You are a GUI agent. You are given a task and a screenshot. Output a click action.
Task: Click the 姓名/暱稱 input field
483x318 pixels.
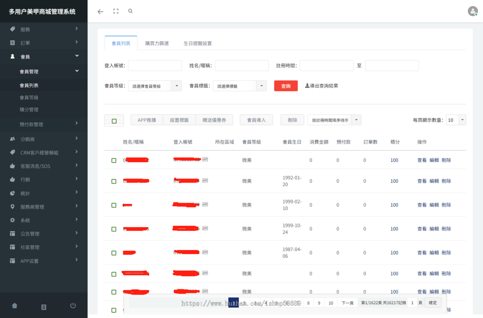[242, 66]
